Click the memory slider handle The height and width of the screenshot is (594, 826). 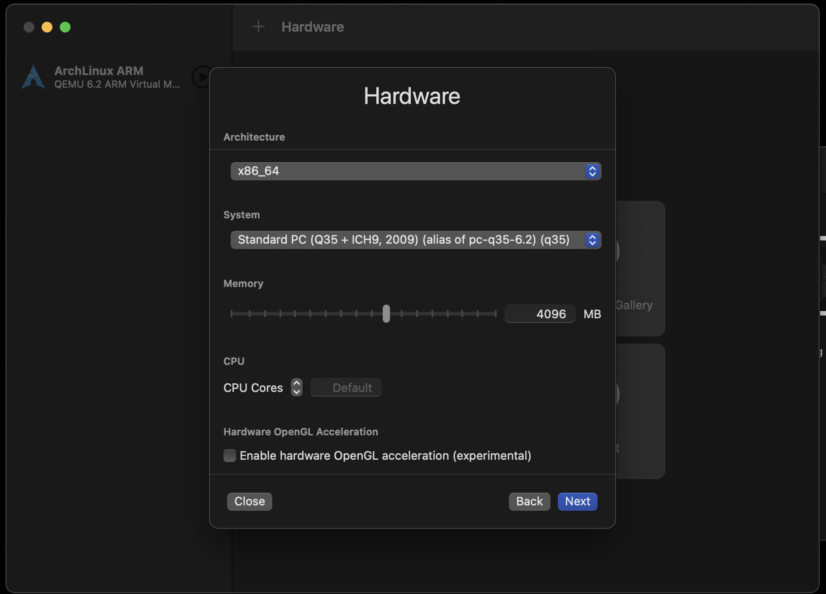(386, 314)
